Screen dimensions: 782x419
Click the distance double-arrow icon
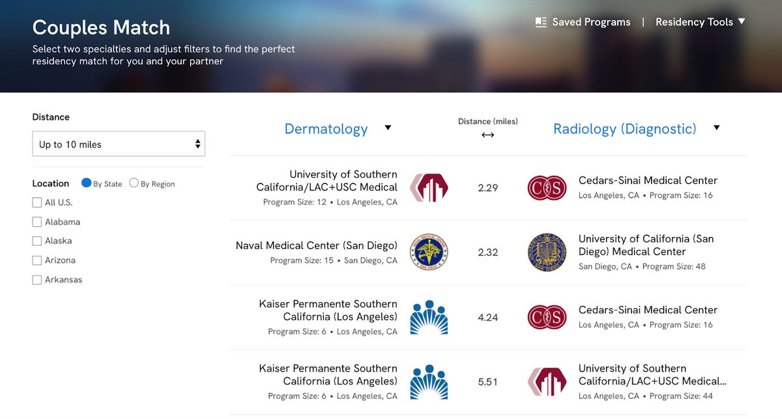pyautogui.click(x=487, y=135)
